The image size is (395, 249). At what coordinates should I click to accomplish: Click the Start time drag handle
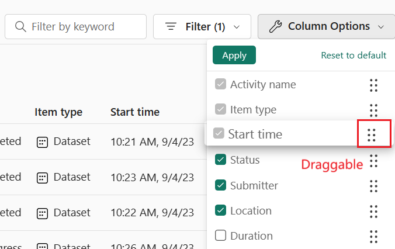(x=371, y=134)
